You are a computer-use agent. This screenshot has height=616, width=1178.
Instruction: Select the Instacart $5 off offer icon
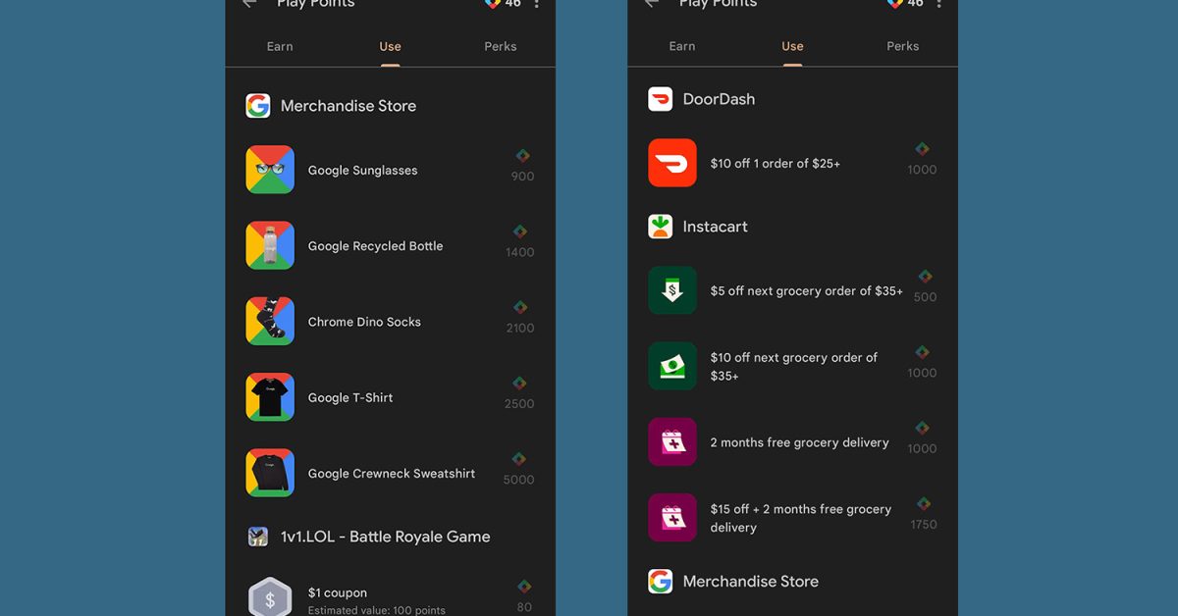[672, 290]
